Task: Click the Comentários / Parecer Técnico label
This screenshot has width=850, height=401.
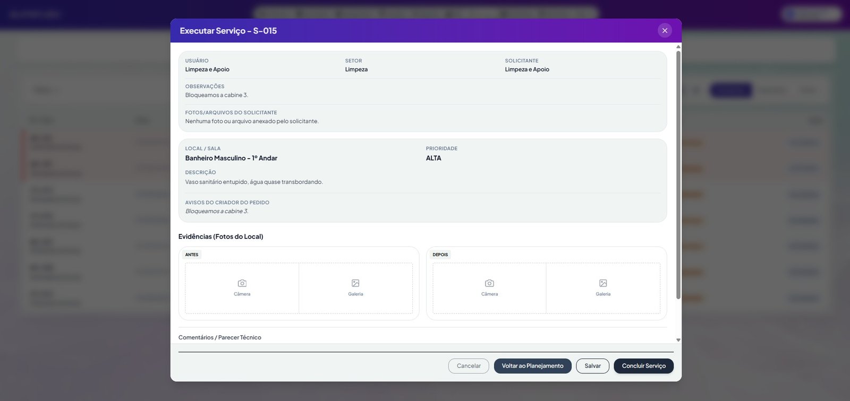Action: tap(220, 337)
